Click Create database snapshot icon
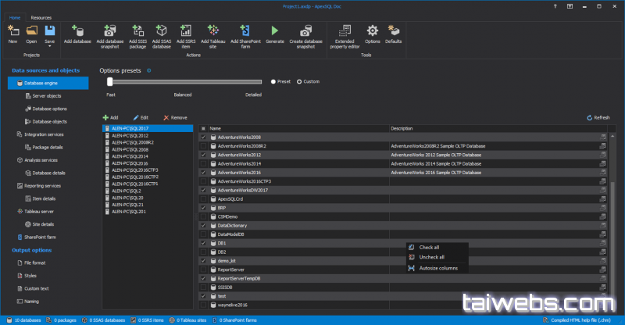625x325 pixels. pos(305,32)
